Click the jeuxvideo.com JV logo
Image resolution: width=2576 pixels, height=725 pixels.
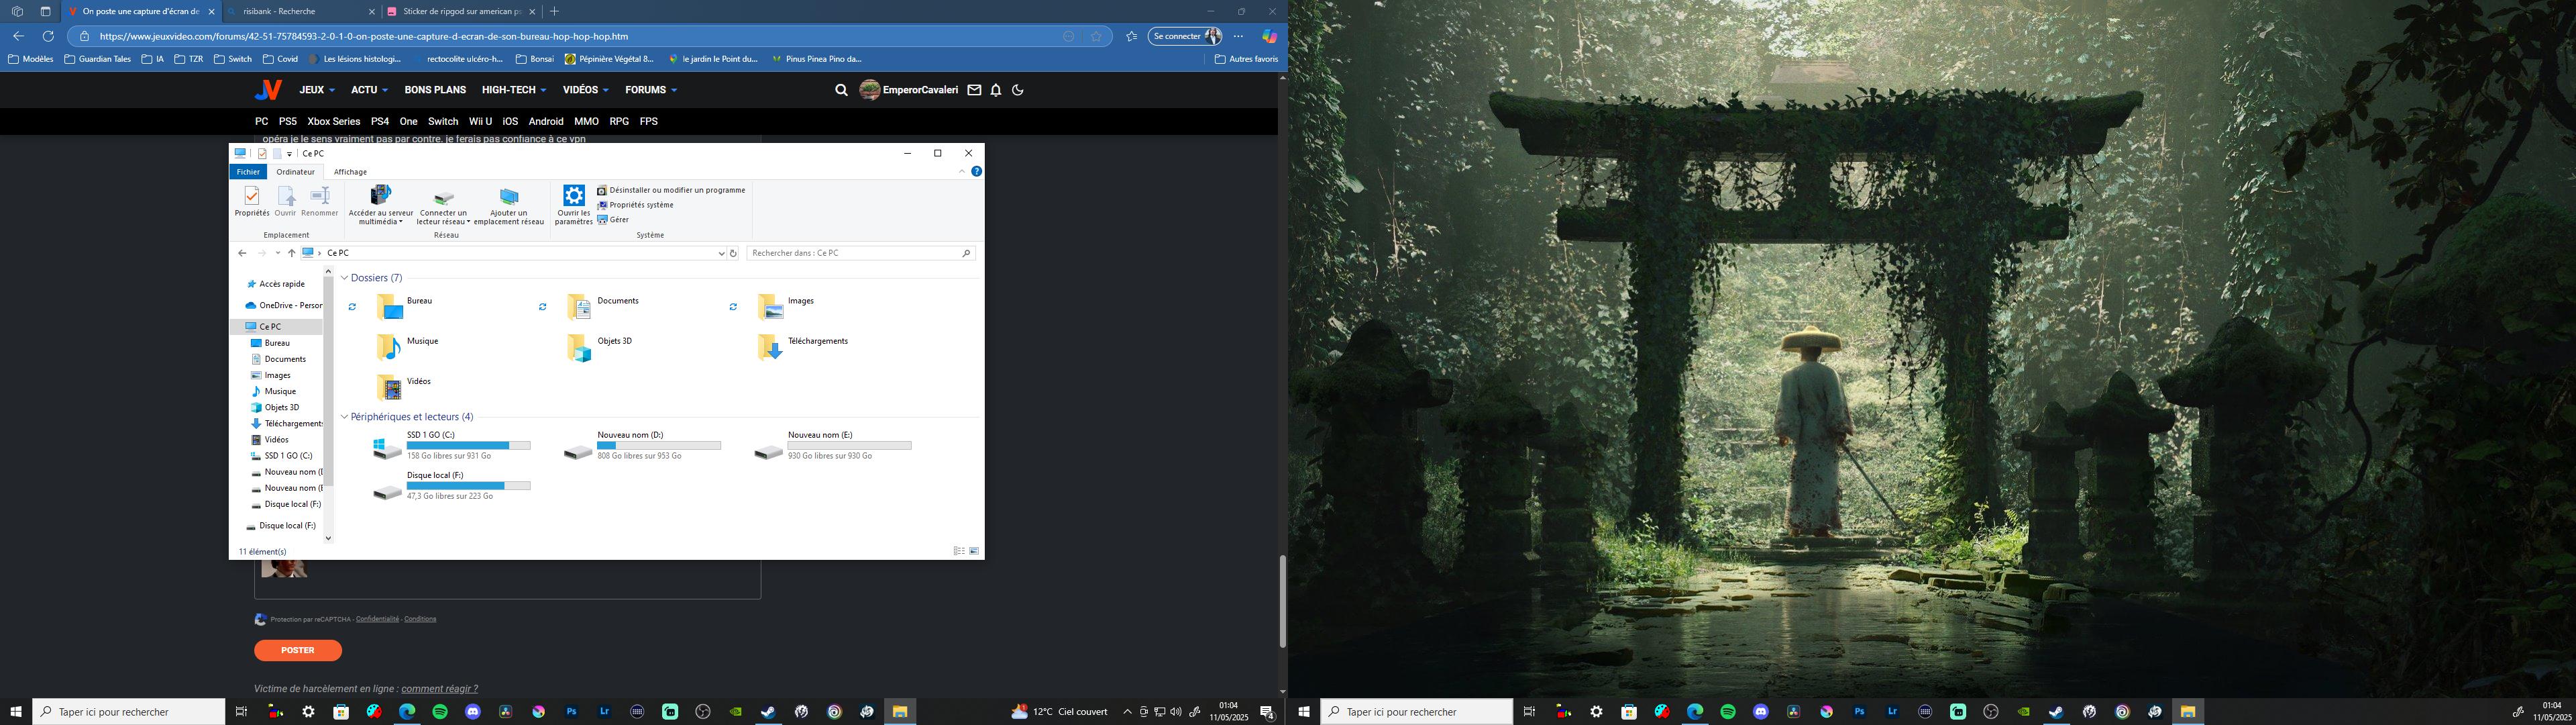267,90
